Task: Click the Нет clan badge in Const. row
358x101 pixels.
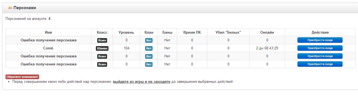Action: (x=149, y=48)
